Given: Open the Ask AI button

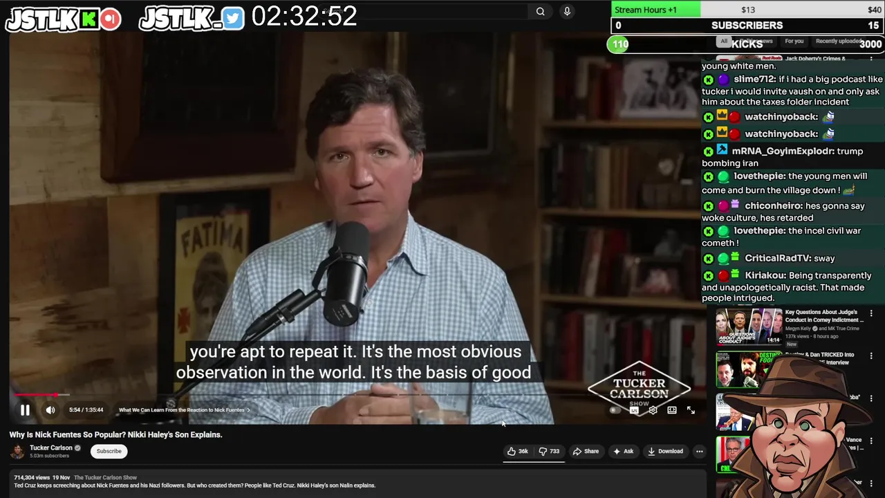Looking at the screenshot, I should (x=623, y=451).
